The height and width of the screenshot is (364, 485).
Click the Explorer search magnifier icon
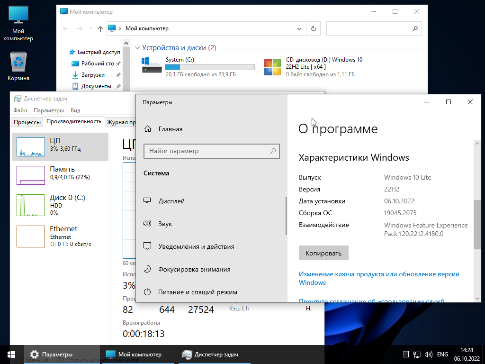(x=415, y=28)
